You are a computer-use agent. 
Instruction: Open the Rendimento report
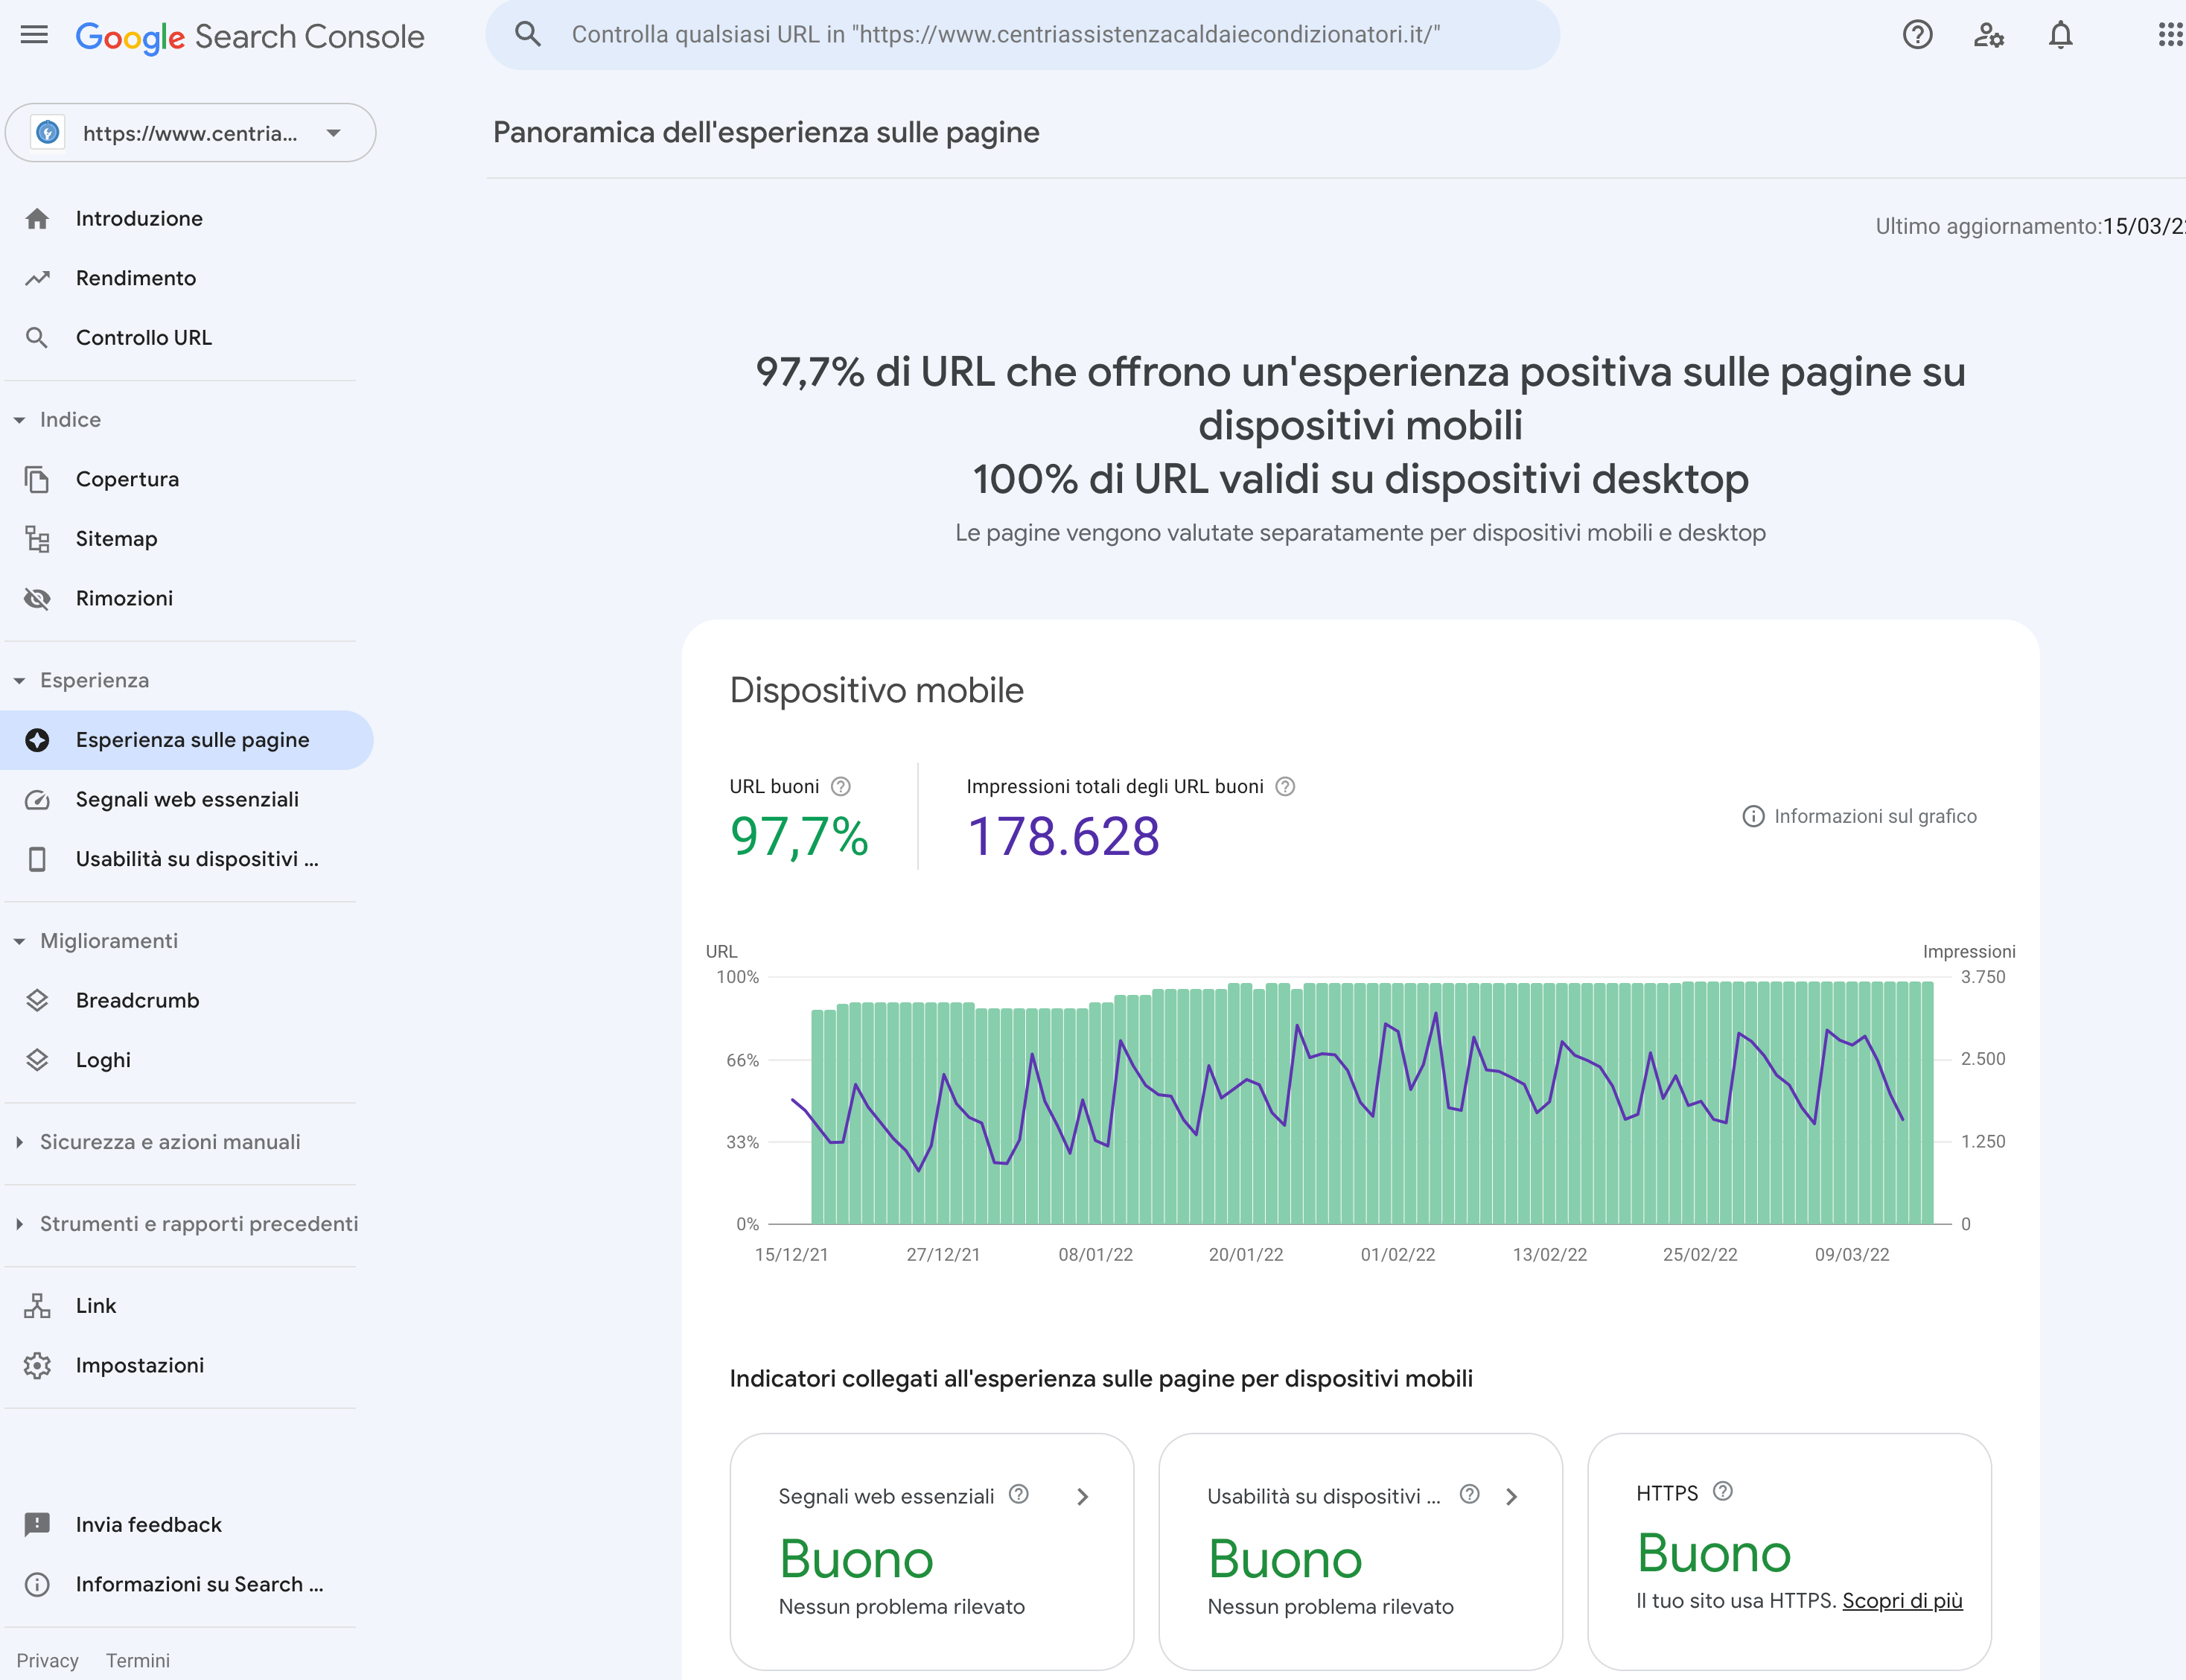pyautogui.click(x=136, y=278)
